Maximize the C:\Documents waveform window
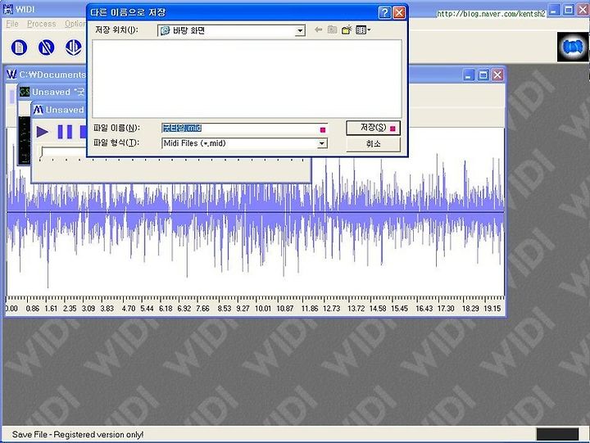Screen dimensions: 590x443 pos(483,75)
